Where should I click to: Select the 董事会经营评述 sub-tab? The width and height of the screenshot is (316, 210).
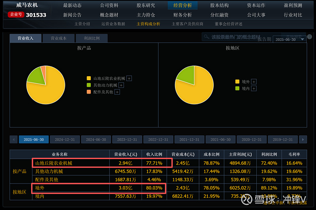[229, 24]
